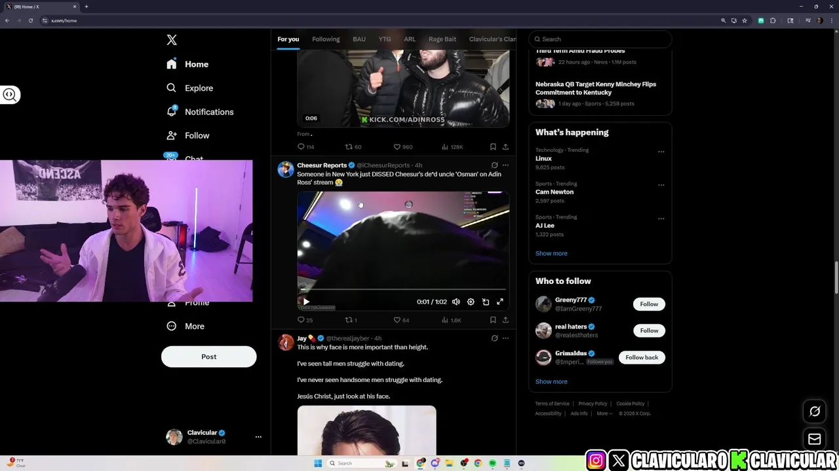Open Linux trend options menu
Image resolution: width=839 pixels, height=471 pixels.
pos(661,152)
